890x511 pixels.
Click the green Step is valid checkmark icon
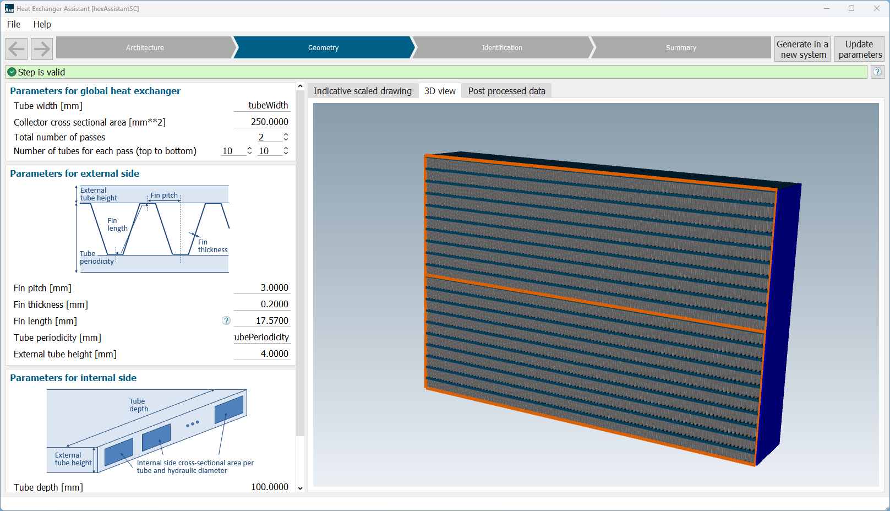point(12,72)
